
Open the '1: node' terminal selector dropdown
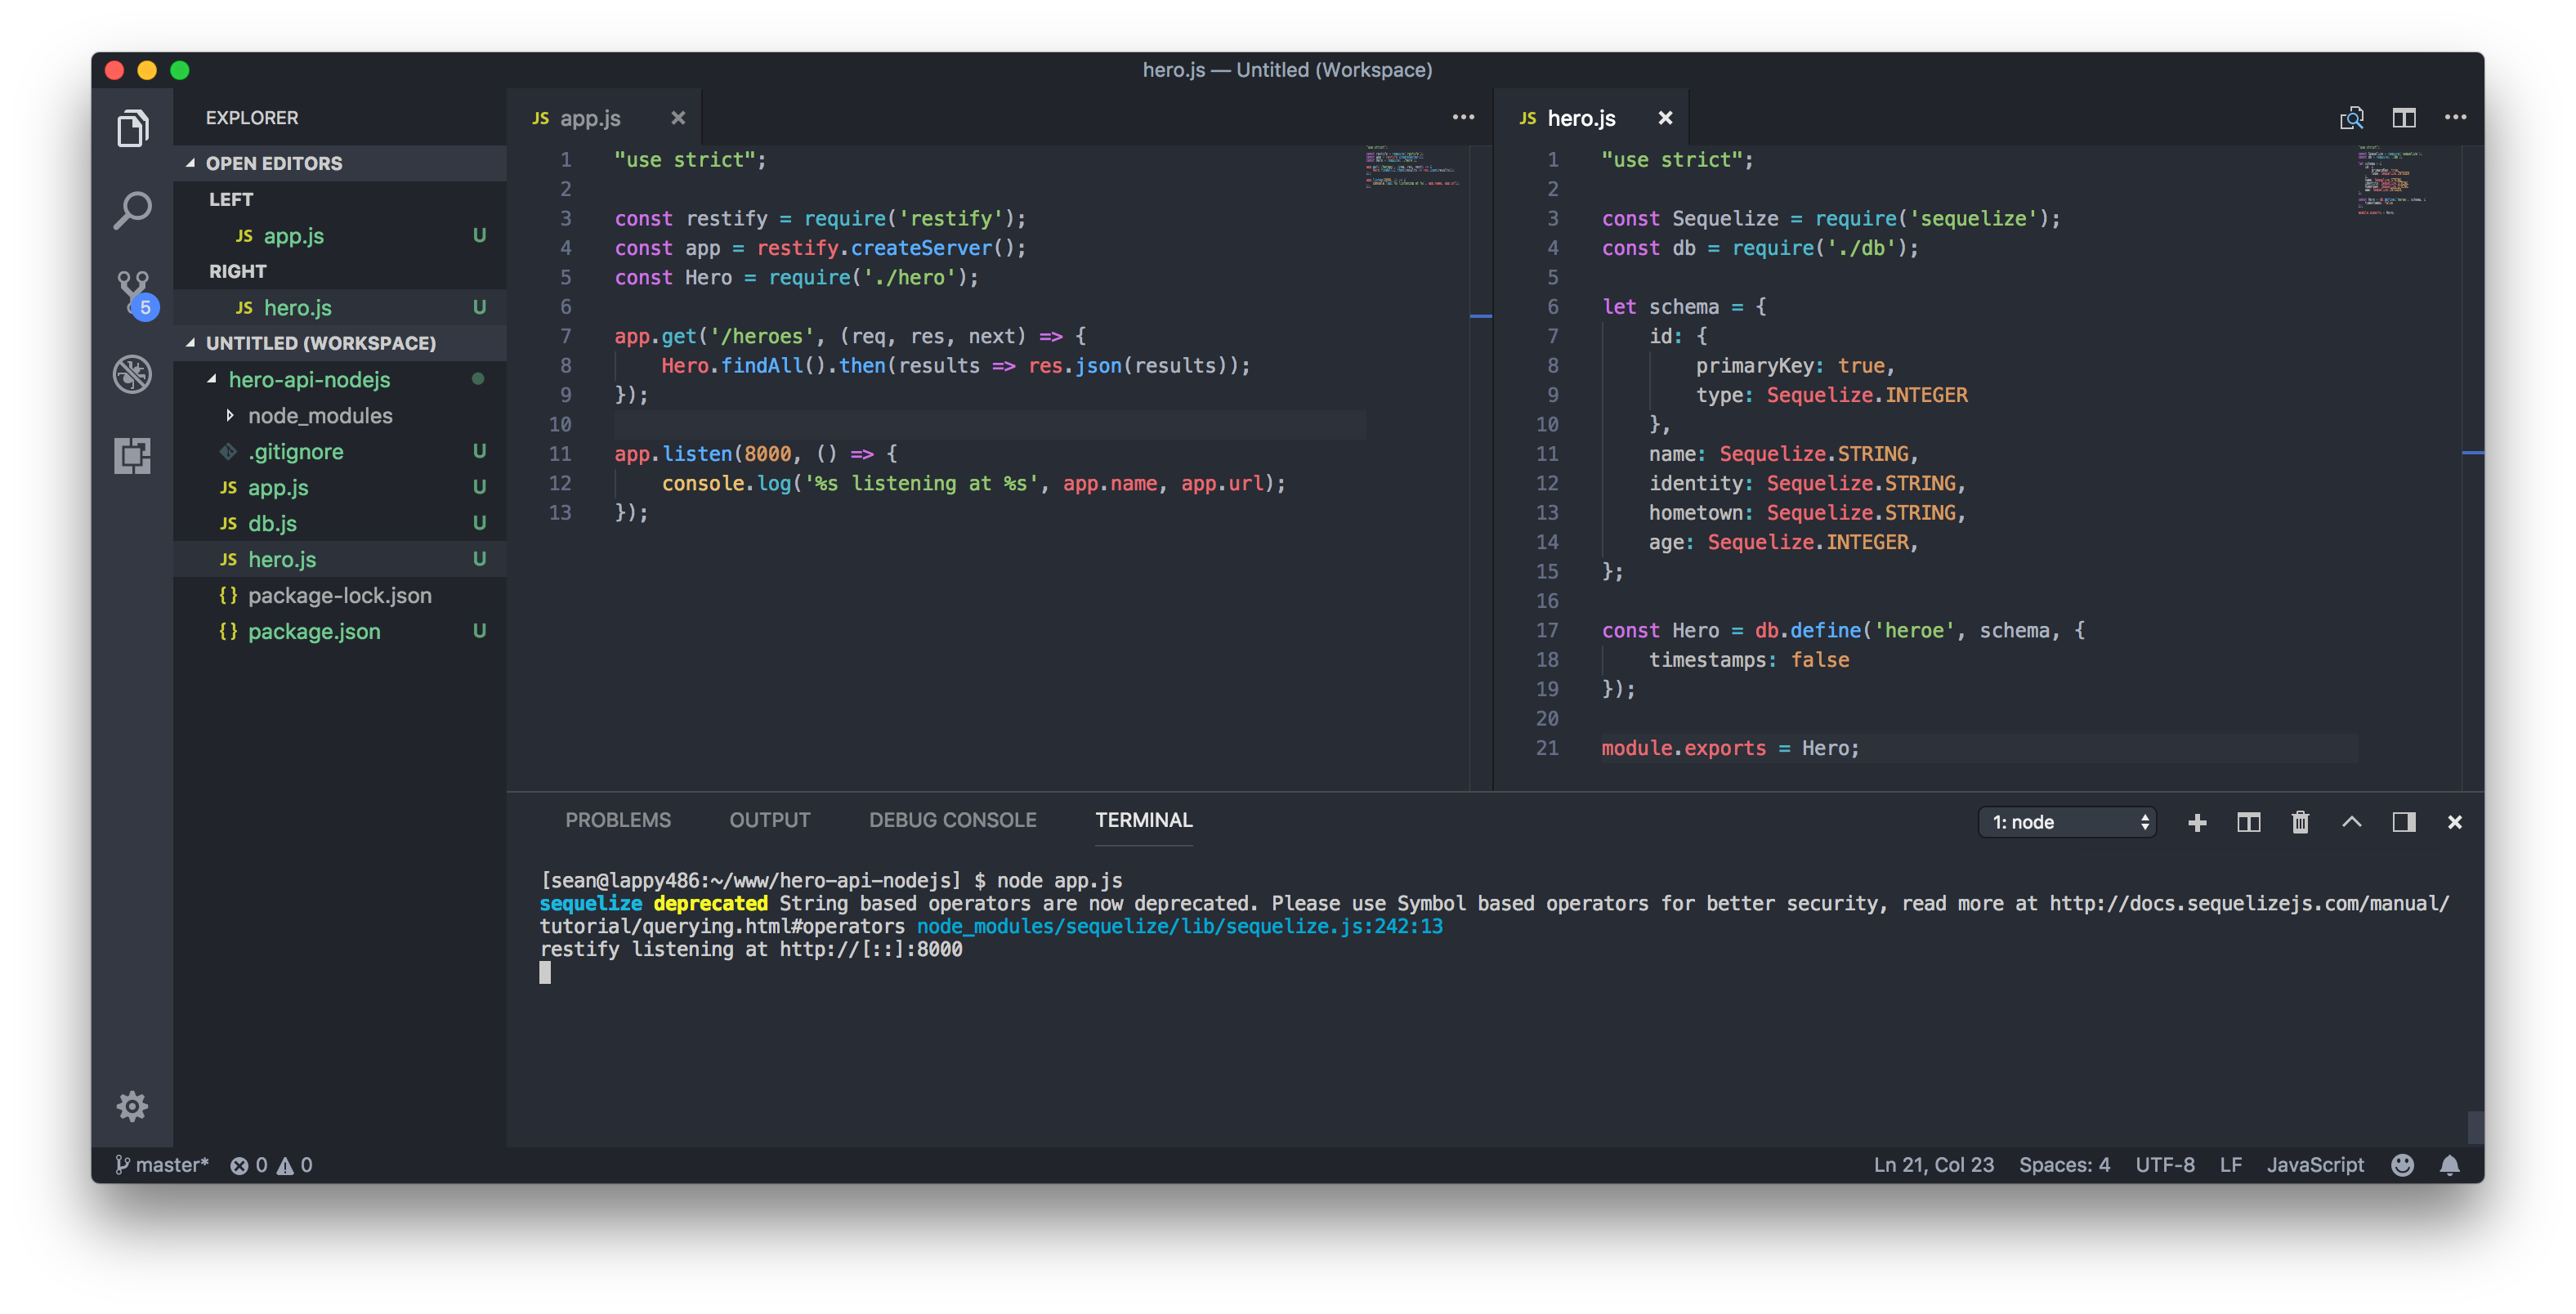coord(2067,822)
